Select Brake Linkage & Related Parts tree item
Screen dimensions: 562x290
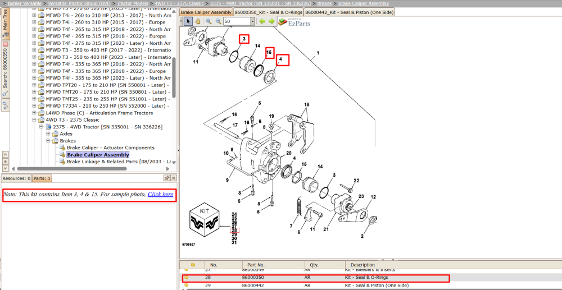[x=119, y=162]
